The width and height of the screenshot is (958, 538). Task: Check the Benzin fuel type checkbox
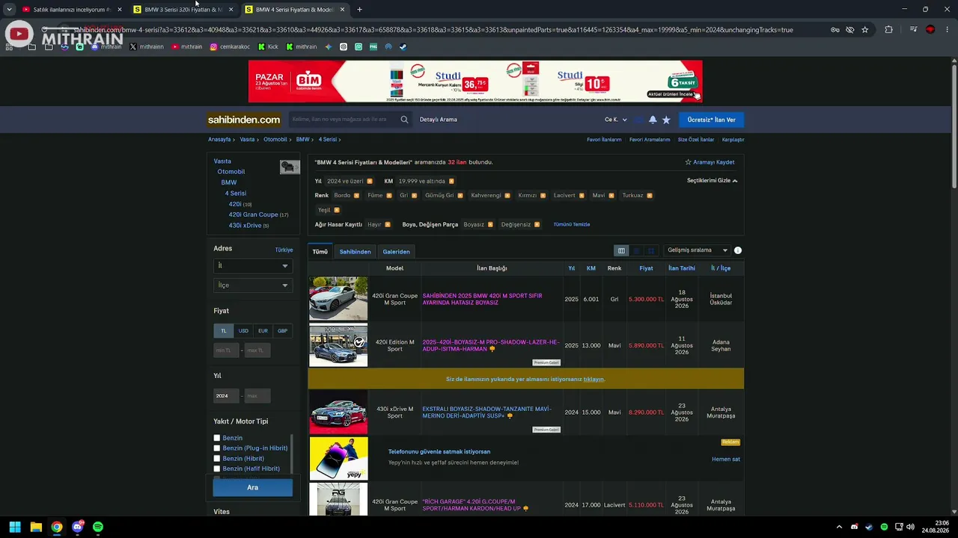(217, 438)
